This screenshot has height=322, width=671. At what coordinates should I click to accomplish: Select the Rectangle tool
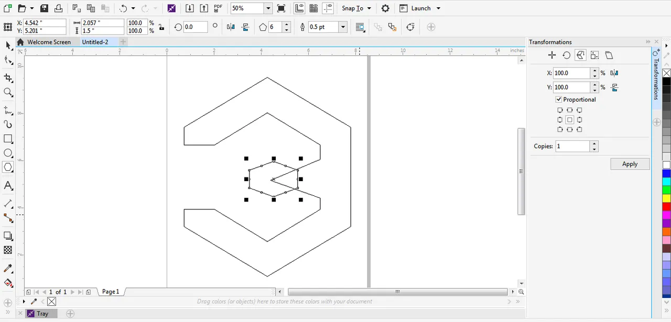pyautogui.click(x=8, y=139)
